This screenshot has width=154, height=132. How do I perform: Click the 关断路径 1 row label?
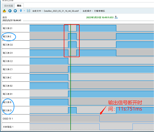click(8, 127)
